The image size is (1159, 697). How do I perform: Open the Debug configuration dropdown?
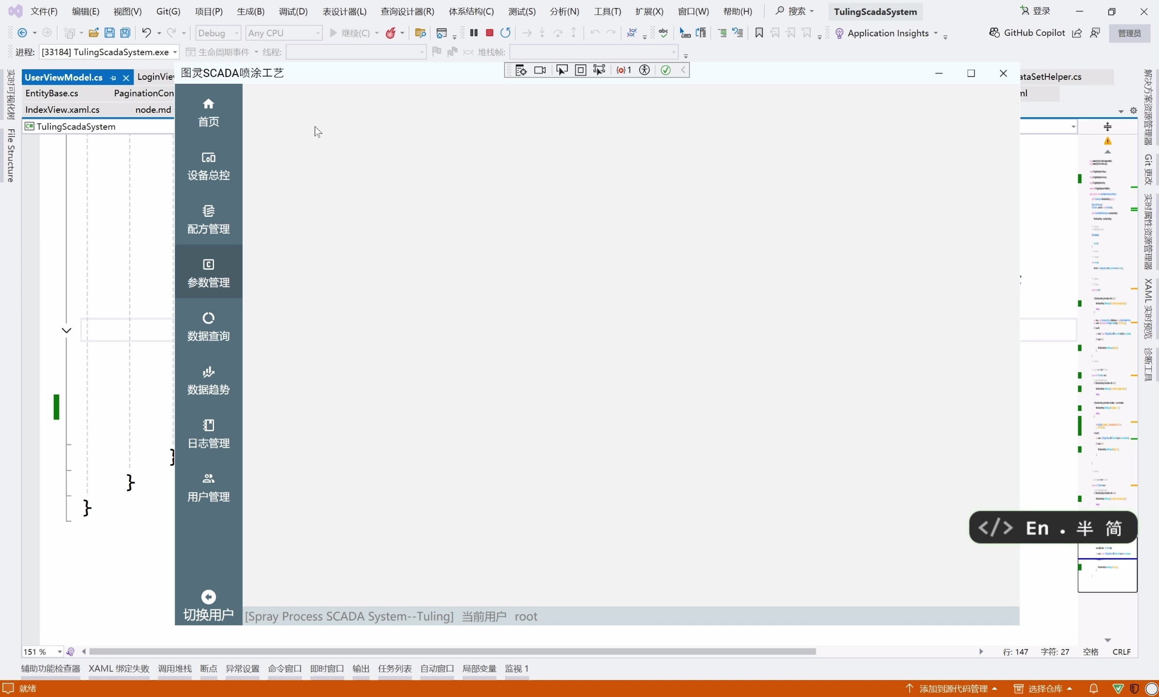tap(218, 33)
